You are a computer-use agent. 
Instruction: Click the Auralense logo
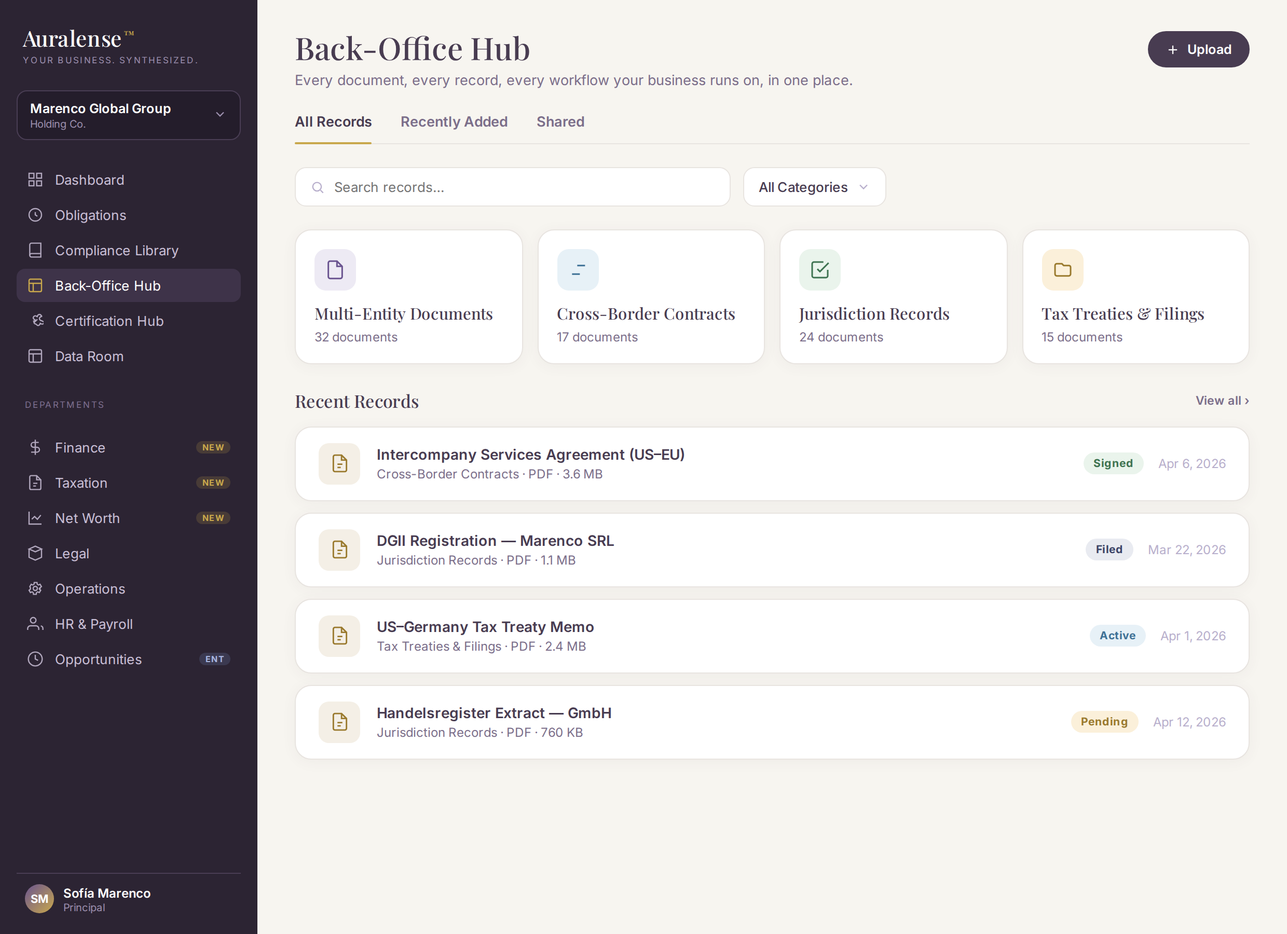click(x=78, y=39)
